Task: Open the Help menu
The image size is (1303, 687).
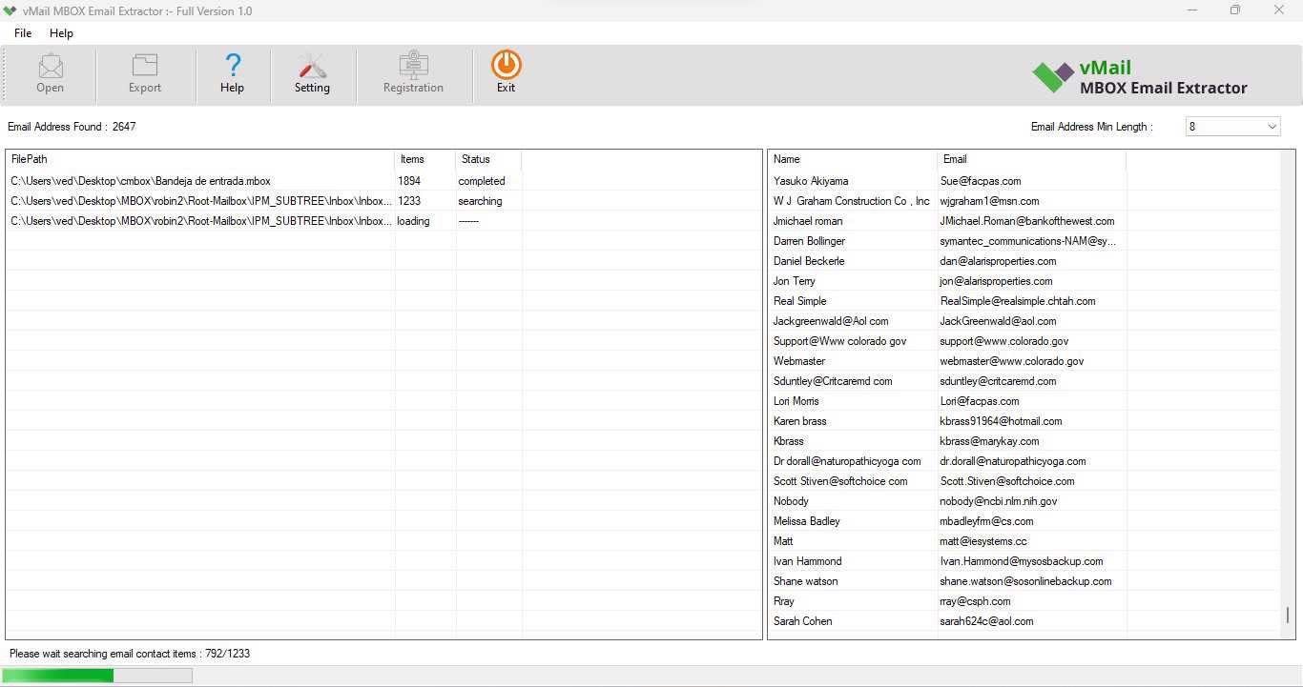Action: 61,33
